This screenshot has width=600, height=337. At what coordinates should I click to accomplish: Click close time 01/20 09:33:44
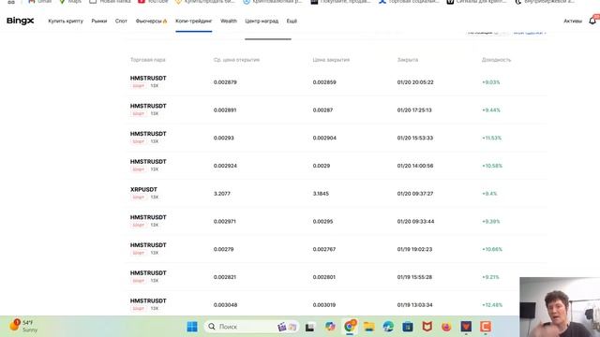click(415, 222)
